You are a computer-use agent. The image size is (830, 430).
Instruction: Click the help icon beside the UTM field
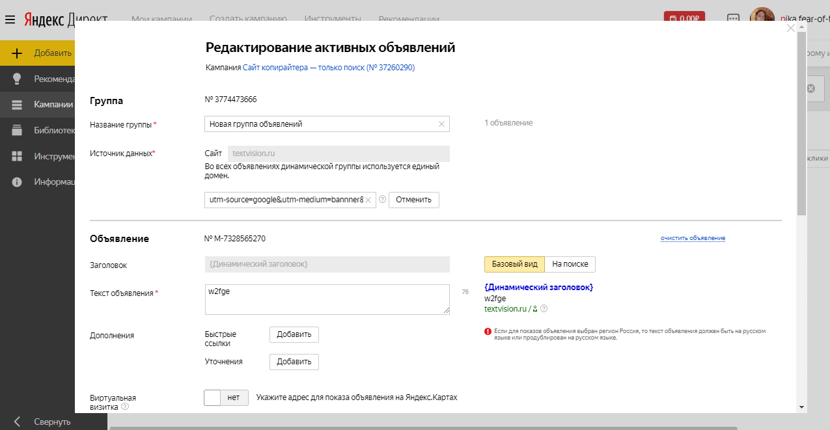383,200
